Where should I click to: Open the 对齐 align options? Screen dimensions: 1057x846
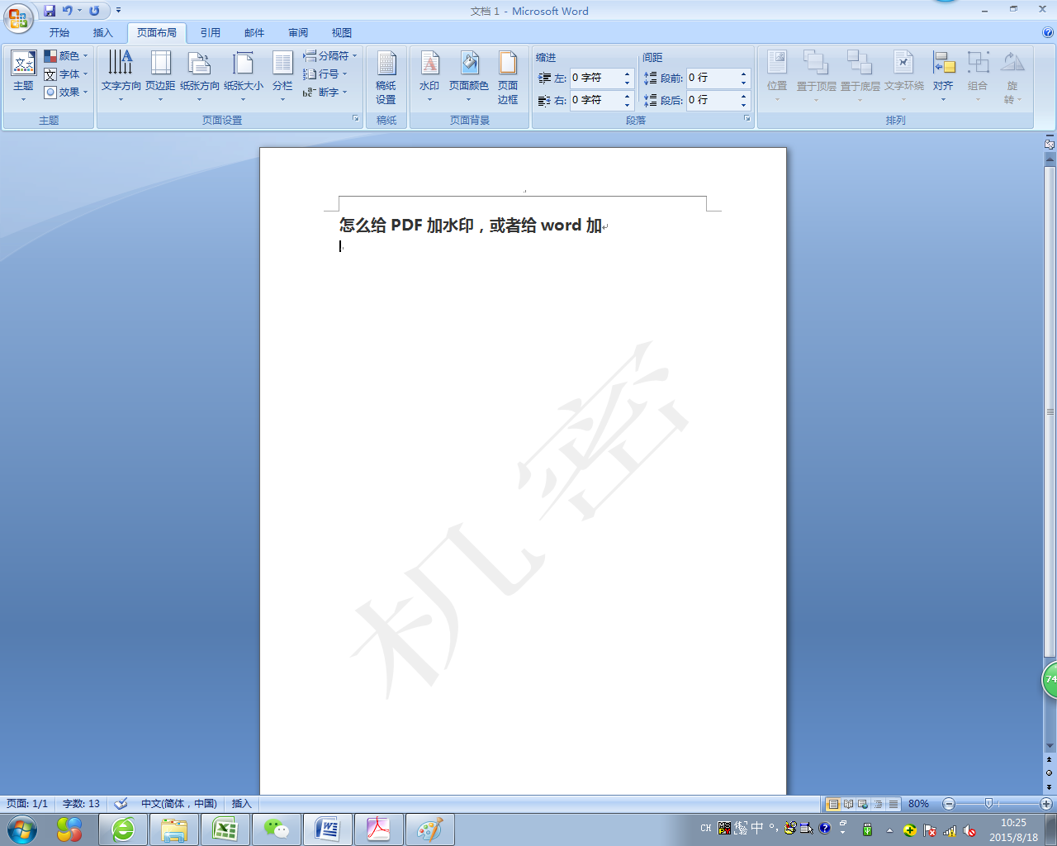[943, 76]
